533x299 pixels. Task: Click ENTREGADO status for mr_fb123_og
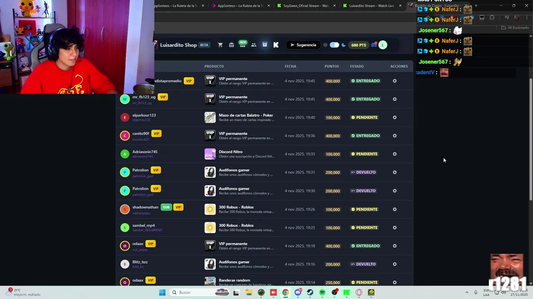pyautogui.click(x=365, y=99)
